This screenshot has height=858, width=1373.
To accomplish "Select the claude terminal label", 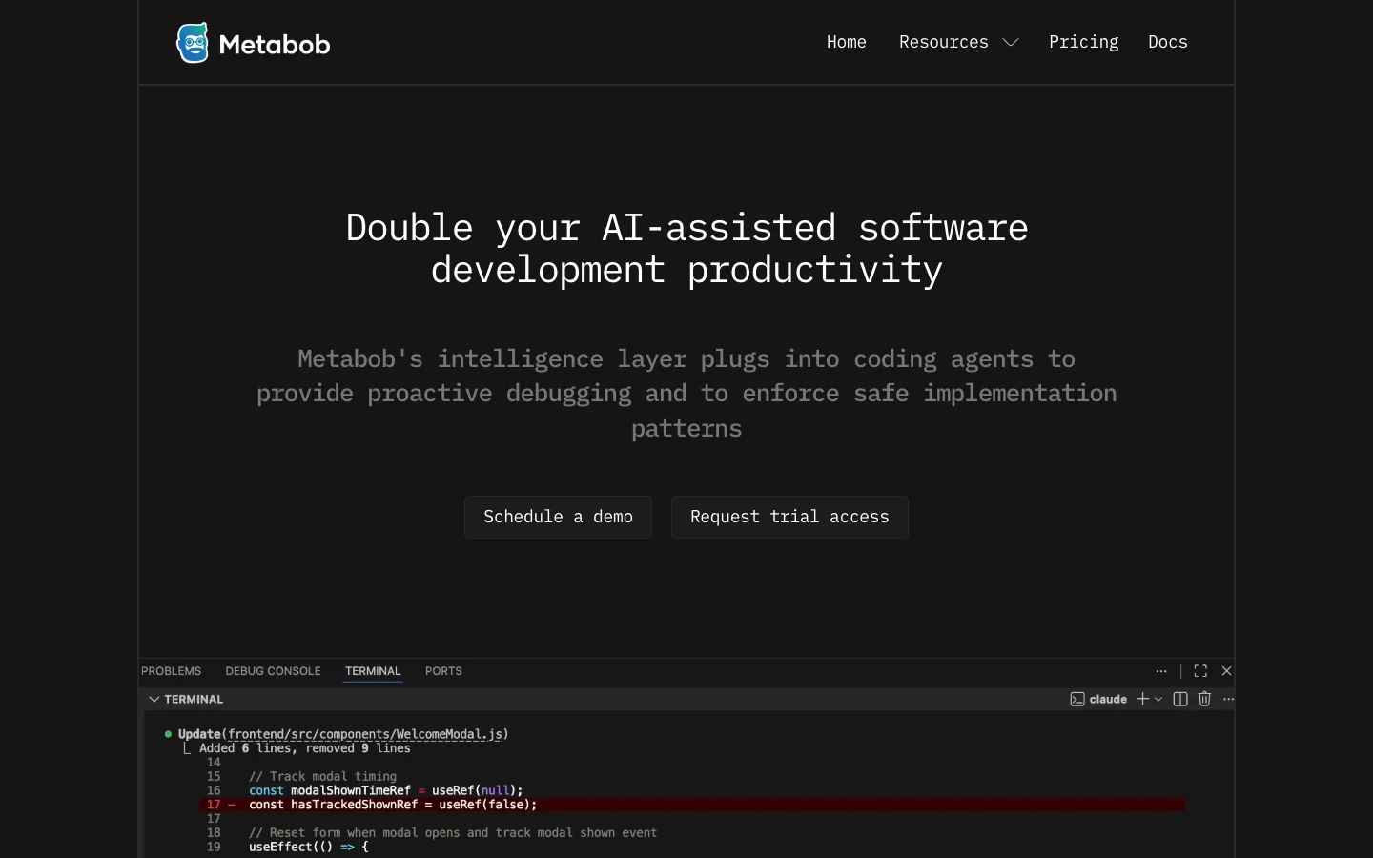I will [x=1108, y=699].
